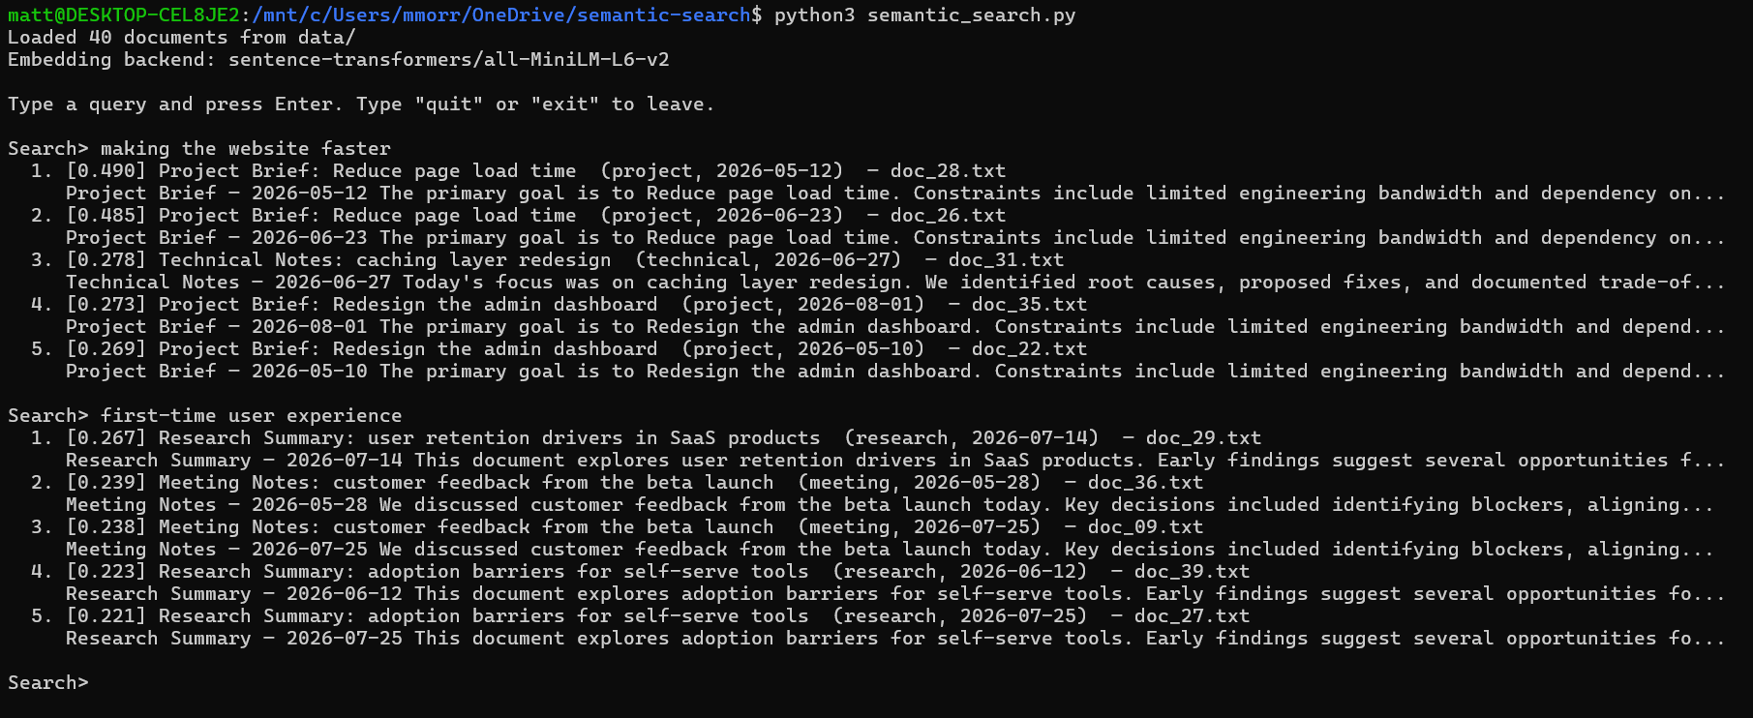Image resolution: width=1753 pixels, height=718 pixels.
Task: Click the doc_29.txt research summary filename
Action: coord(1203,438)
